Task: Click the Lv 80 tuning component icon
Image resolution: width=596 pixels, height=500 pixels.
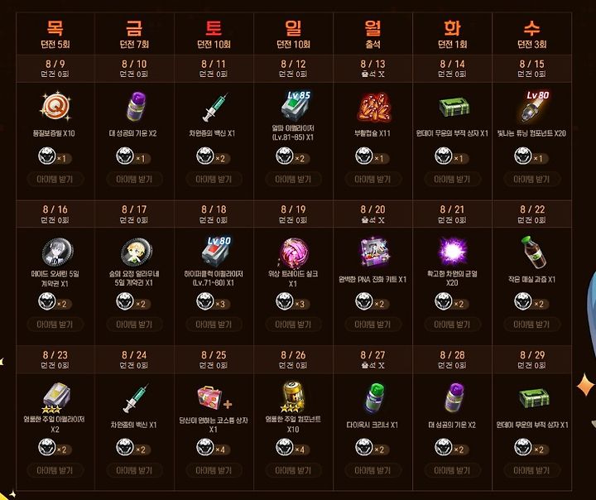Action: pos(533,106)
